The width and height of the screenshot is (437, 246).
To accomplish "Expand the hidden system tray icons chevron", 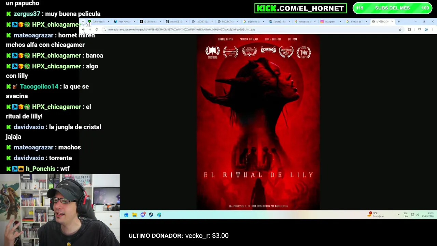I will click(x=398, y=215).
